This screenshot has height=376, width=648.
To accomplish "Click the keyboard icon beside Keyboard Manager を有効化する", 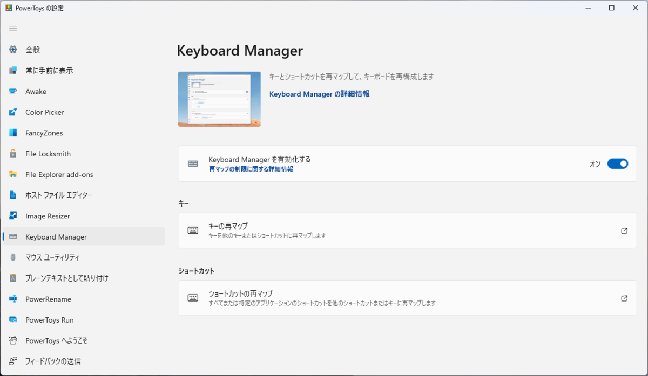I will click(x=193, y=163).
